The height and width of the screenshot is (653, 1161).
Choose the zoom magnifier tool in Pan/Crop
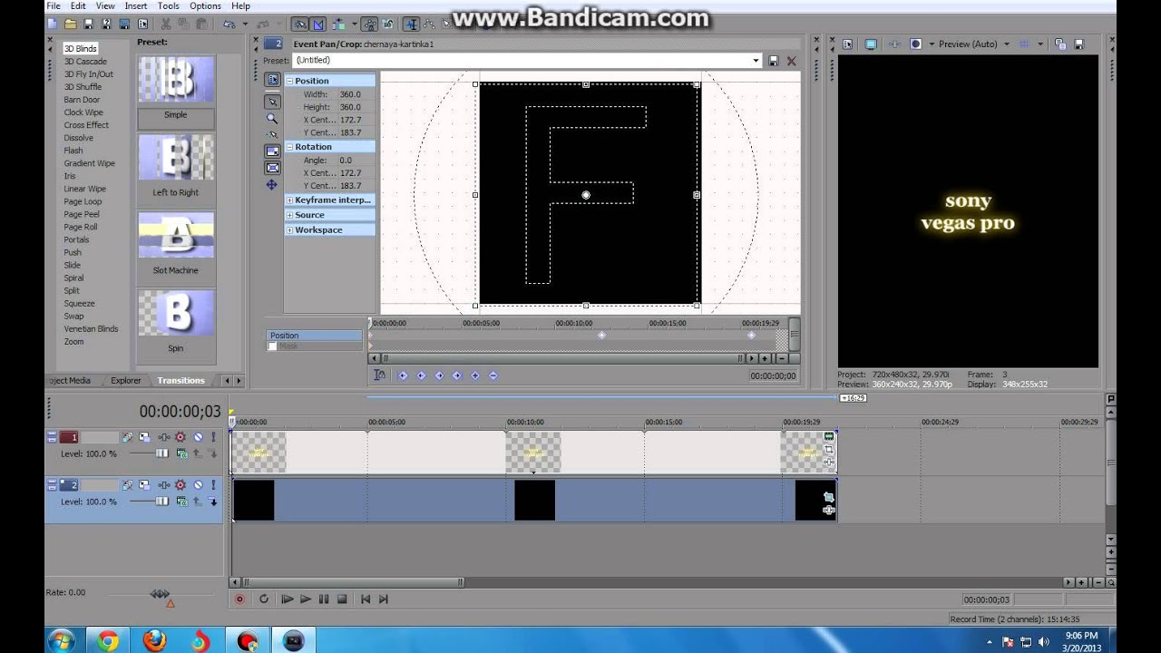272,118
